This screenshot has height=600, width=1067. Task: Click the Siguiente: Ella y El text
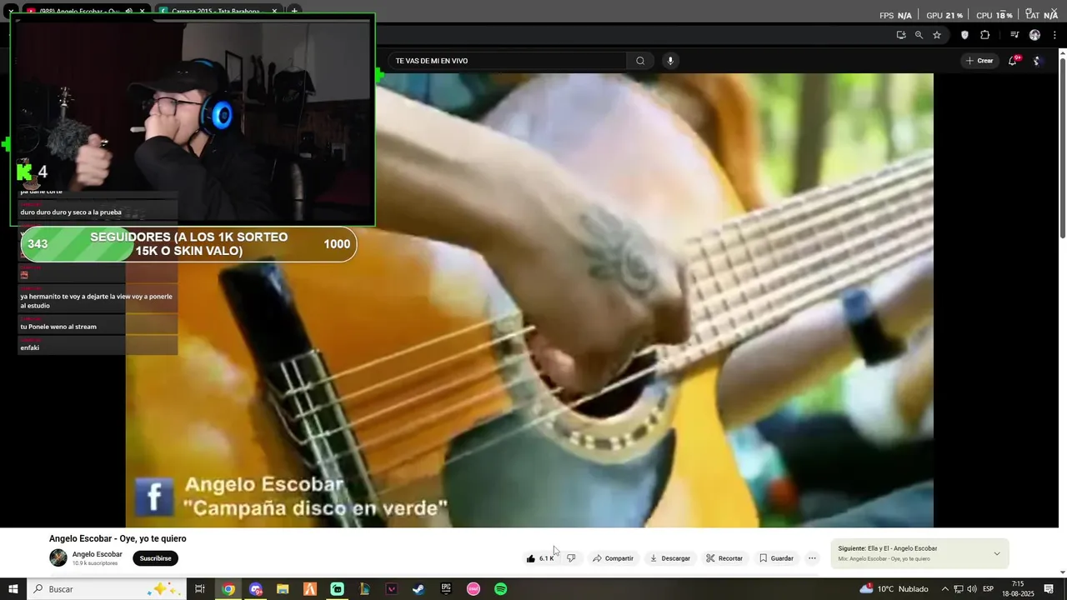[887, 548]
